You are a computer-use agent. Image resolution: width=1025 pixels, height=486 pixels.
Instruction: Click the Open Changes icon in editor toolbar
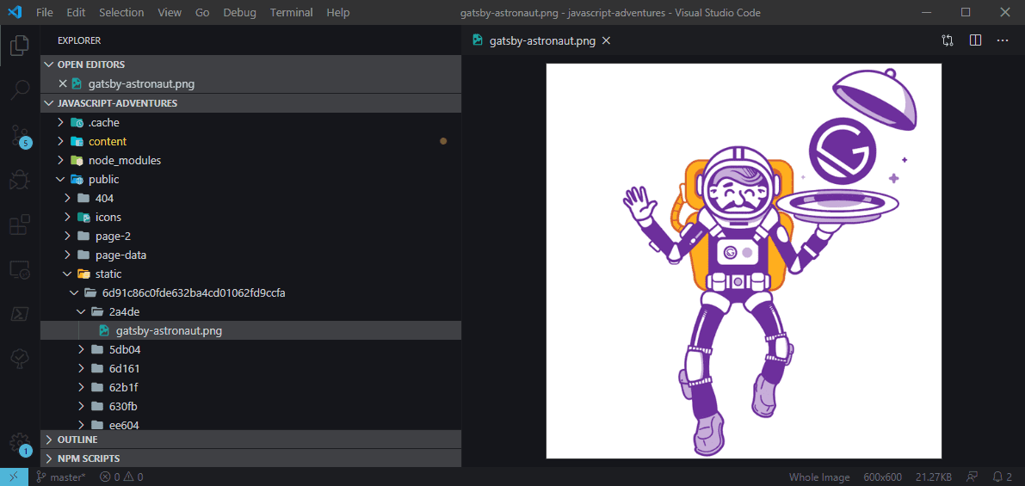click(948, 40)
